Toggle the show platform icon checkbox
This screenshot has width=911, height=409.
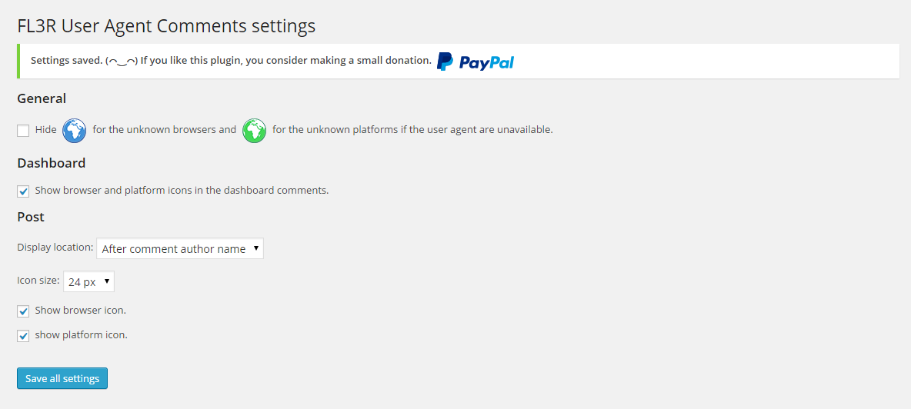click(23, 336)
